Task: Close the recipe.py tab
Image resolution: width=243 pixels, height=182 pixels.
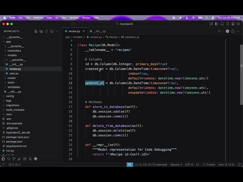Action: pyautogui.click(x=84, y=31)
